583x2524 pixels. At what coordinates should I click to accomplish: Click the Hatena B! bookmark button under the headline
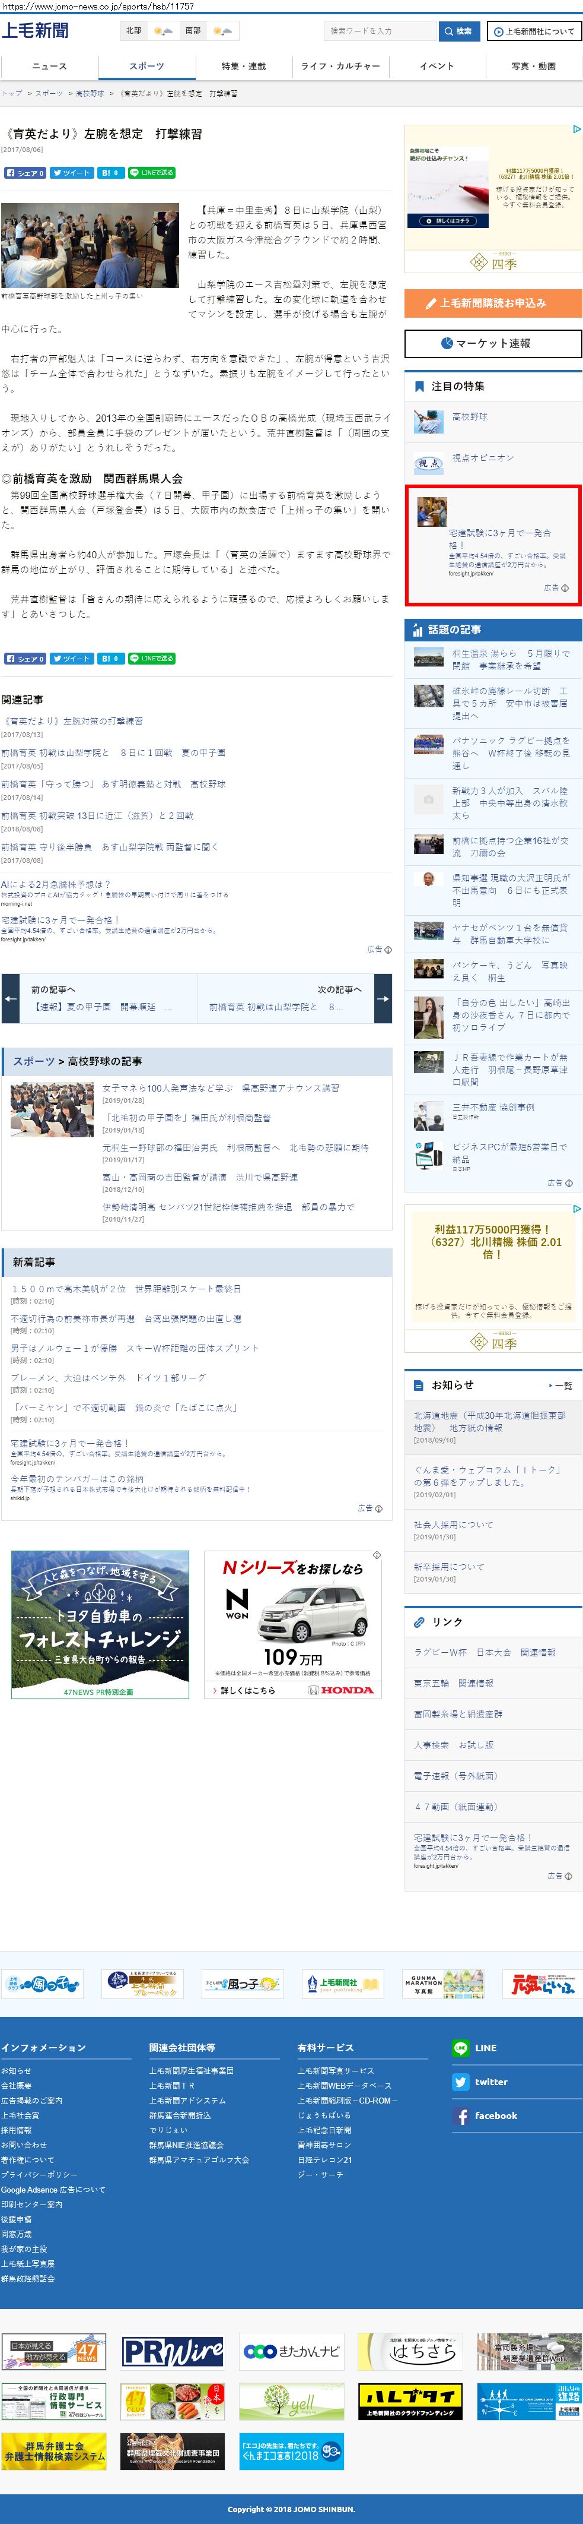(110, 172)
